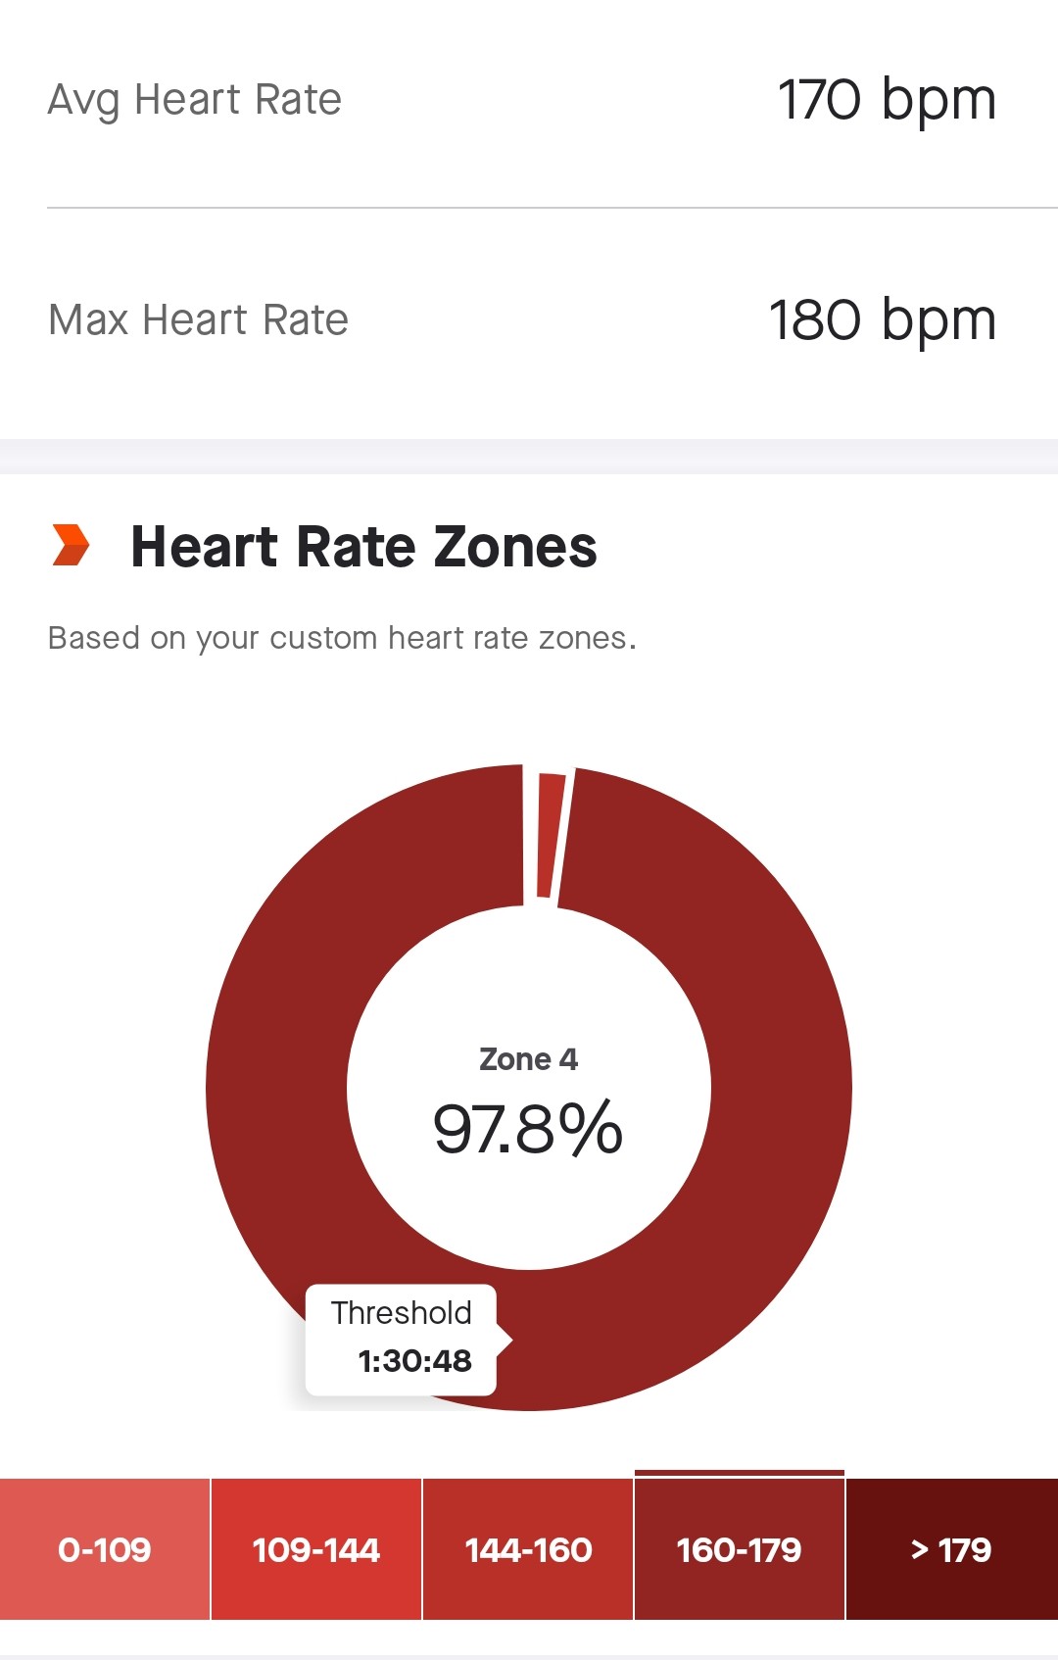The image size is (1058, 1660).
Task: Tap the 180 bpm value
Action: [883, 320]
